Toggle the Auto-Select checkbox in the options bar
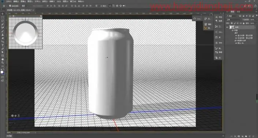The image size is (258, 138). pos(10,6)
